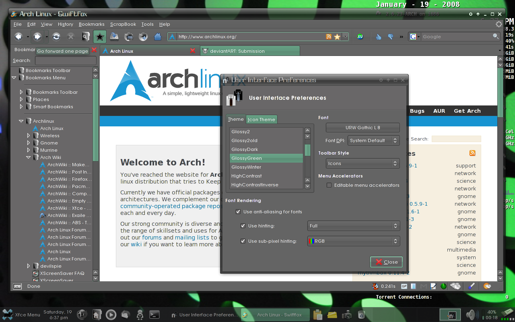Select the GlossyWinter theme in list
515x322 pixels.
tap(246, 167)
